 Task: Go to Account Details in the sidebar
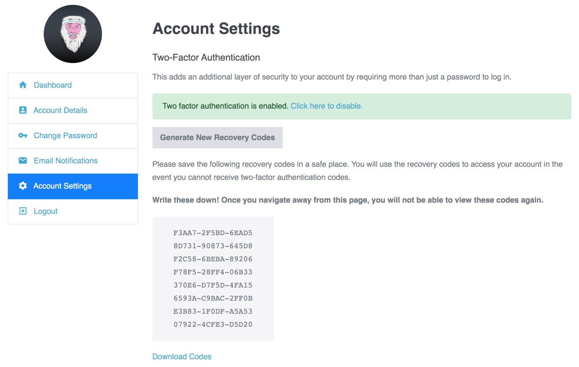(73, 111)
